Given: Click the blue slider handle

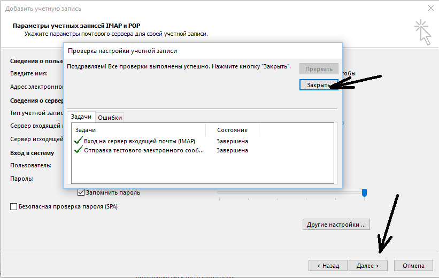Looking at the screenshot, I should (x=364, y=192).
